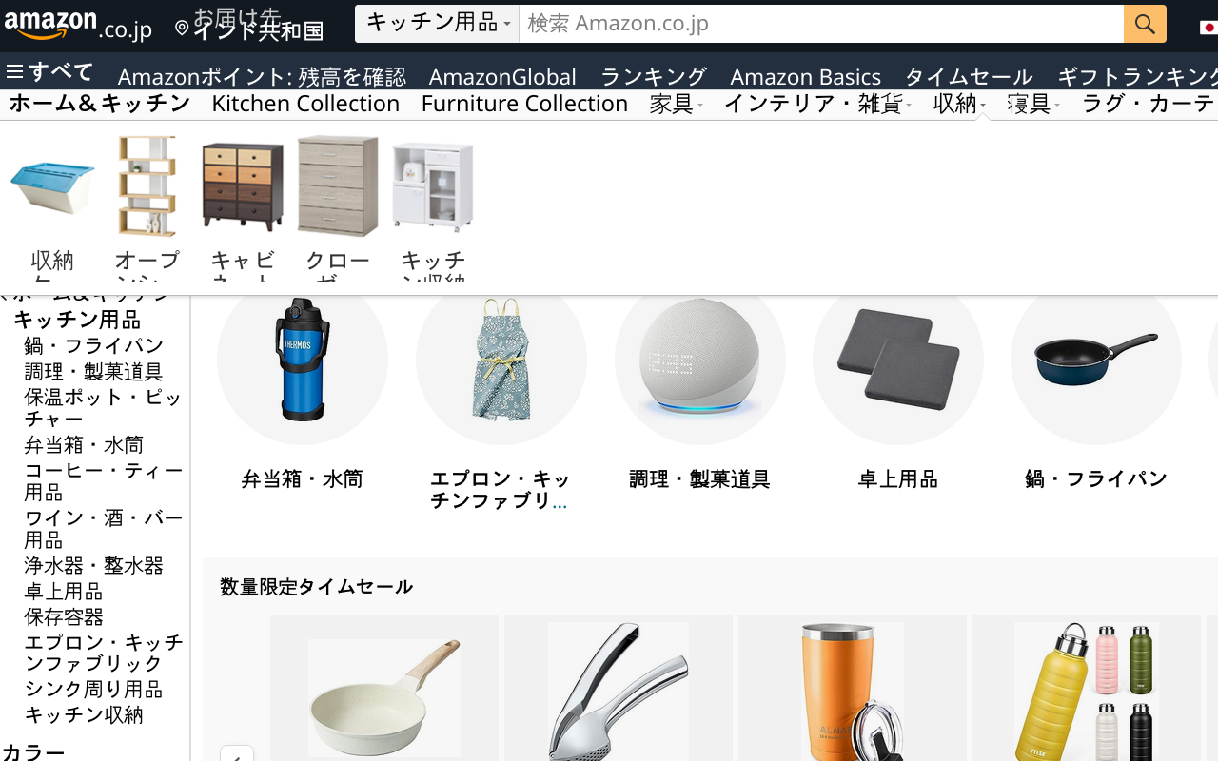This screenshot has height=761, width=1218.
Task: Click the apron category image
Action: pyautogui.click(x=501, y=360)
